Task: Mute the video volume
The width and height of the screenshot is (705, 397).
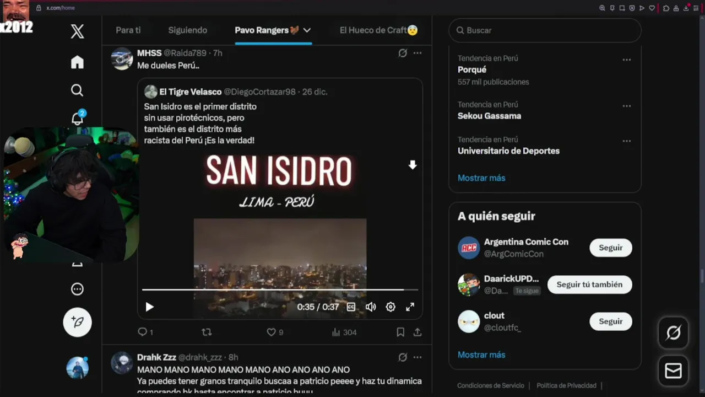Action: point(371,307)
